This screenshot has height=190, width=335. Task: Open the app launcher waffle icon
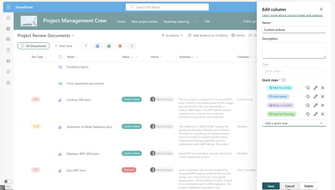8,7
